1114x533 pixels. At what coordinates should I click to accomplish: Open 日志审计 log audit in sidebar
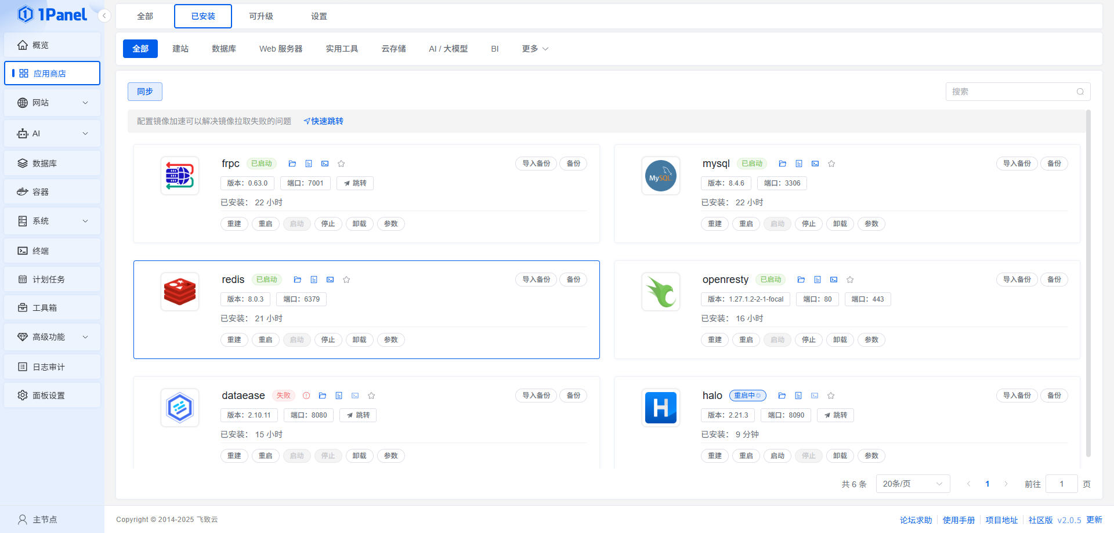pos(52,367)
